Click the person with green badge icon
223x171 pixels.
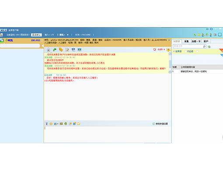(x=203, y=35)
